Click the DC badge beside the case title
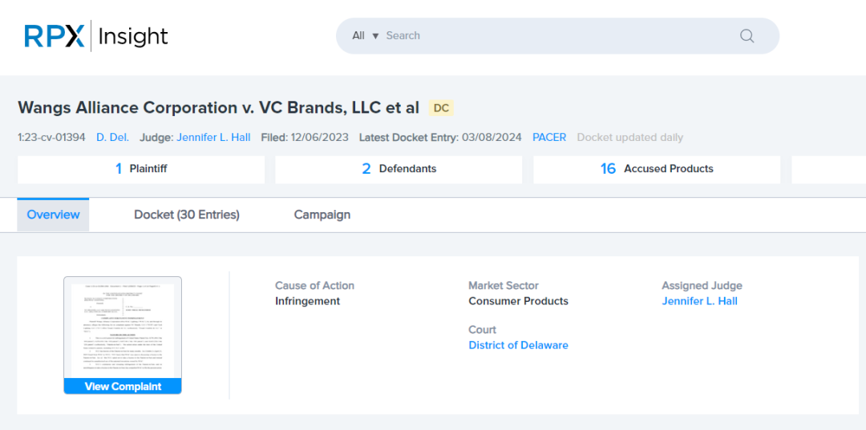The width and height of the screenshot is (866, 430). pos(441,108)
